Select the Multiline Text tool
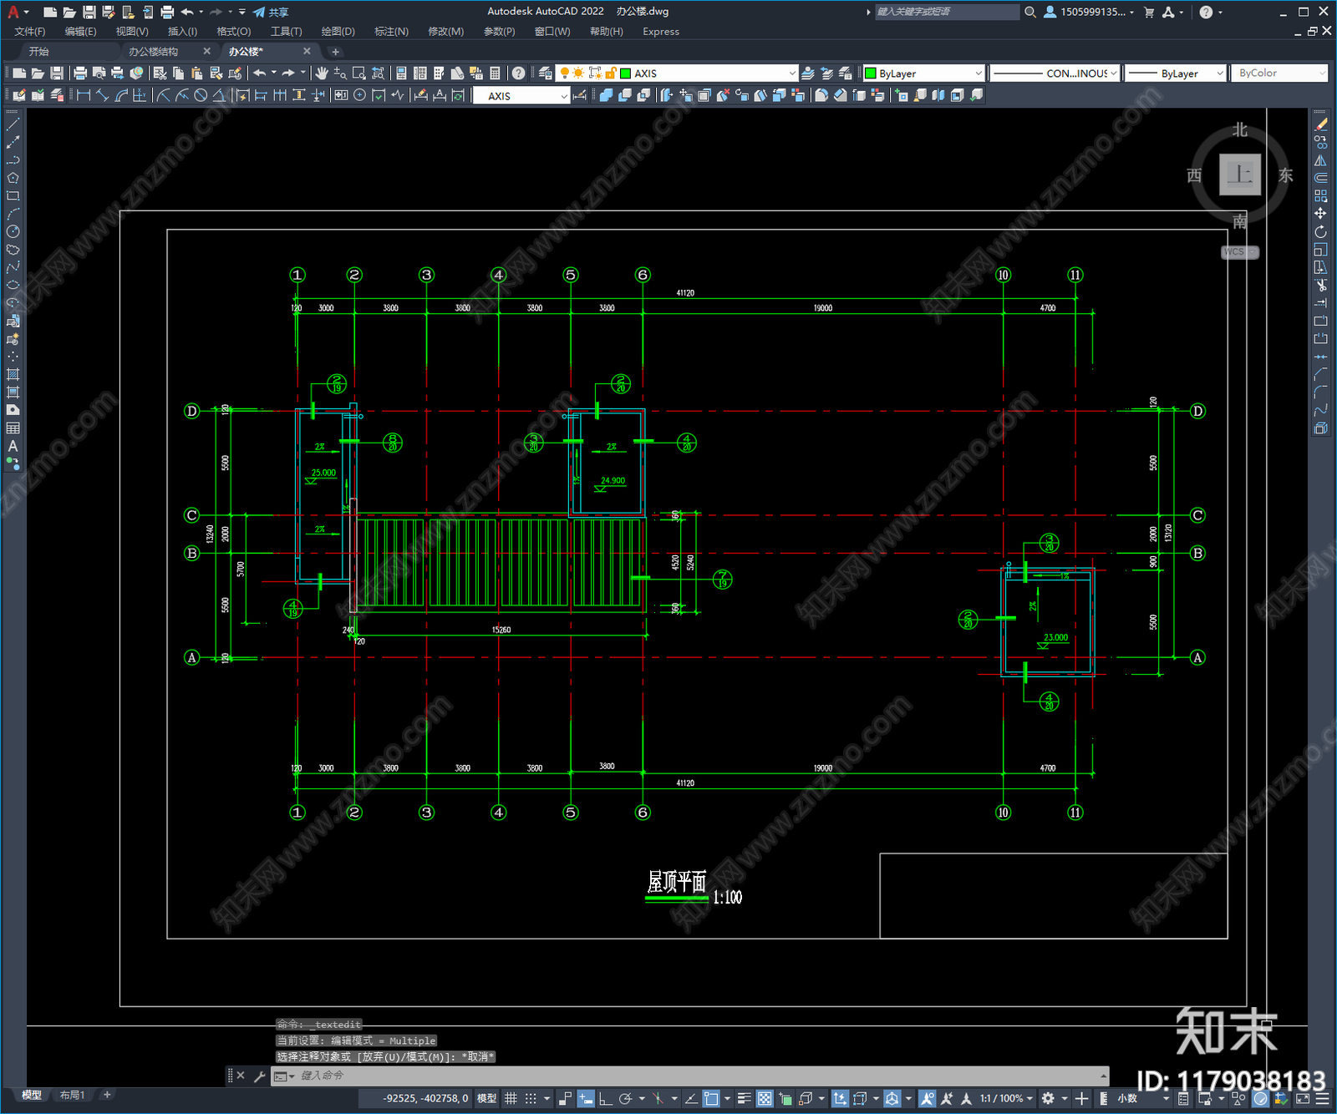 click(x=13, y=446)
